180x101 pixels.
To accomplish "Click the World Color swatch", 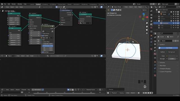I will 172,56.
